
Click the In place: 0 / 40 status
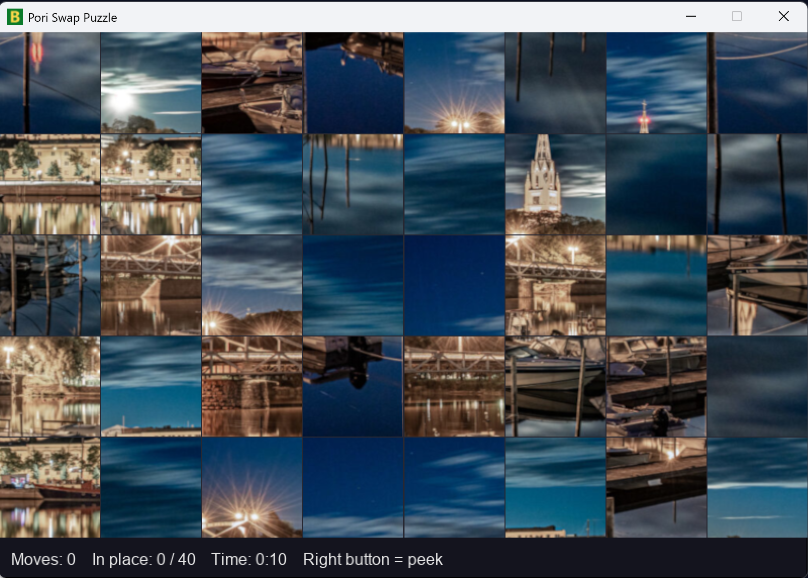click(x=143, y=559)
